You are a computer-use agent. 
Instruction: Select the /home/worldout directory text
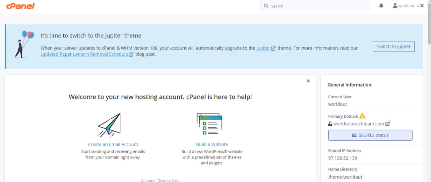[345, 177]
